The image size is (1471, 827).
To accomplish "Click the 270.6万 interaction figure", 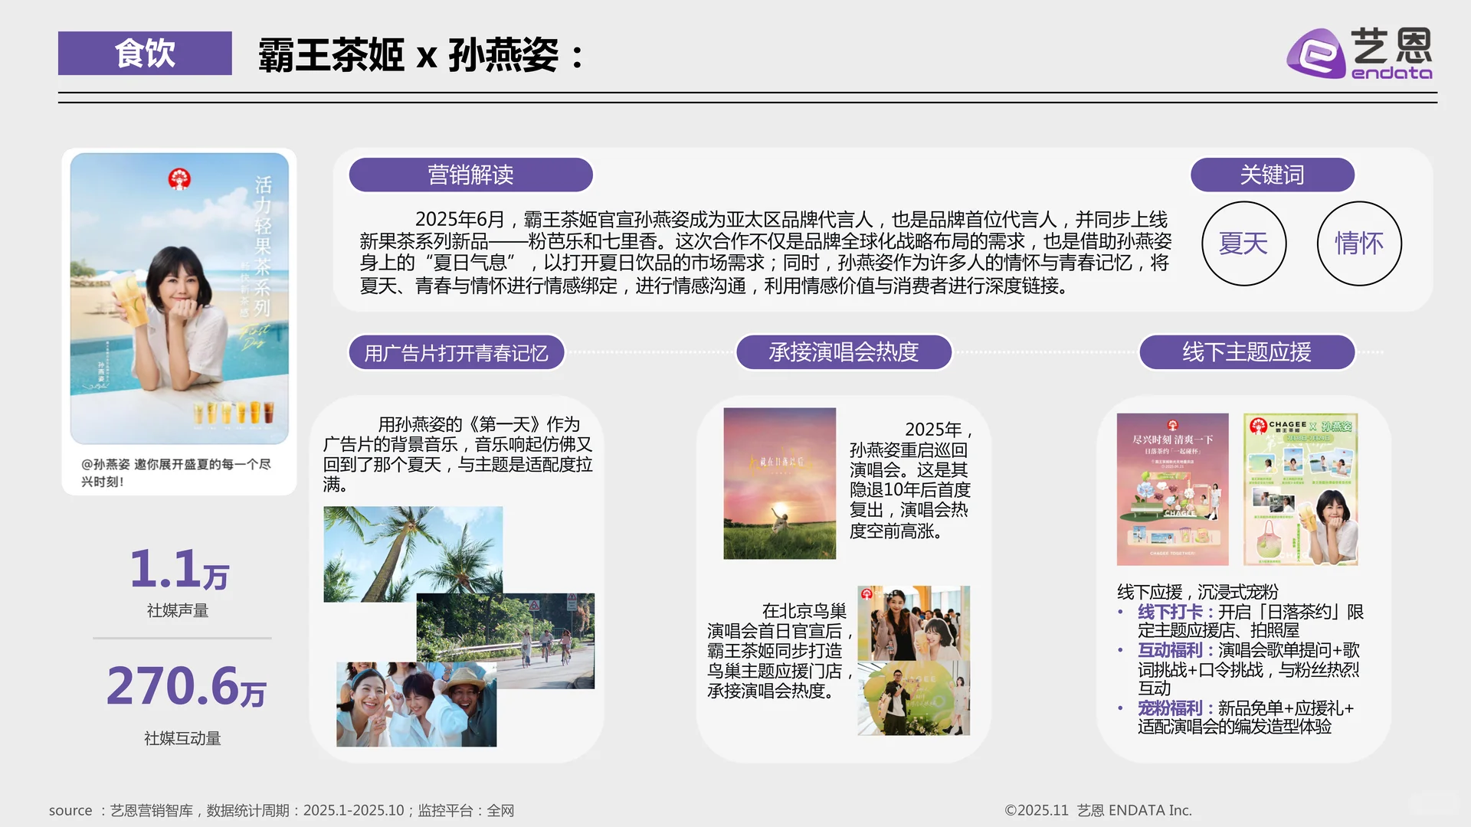I will point(186,685).
